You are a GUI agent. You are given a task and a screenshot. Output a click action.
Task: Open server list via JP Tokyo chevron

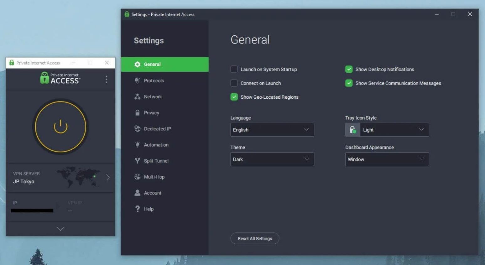(108, 178)
